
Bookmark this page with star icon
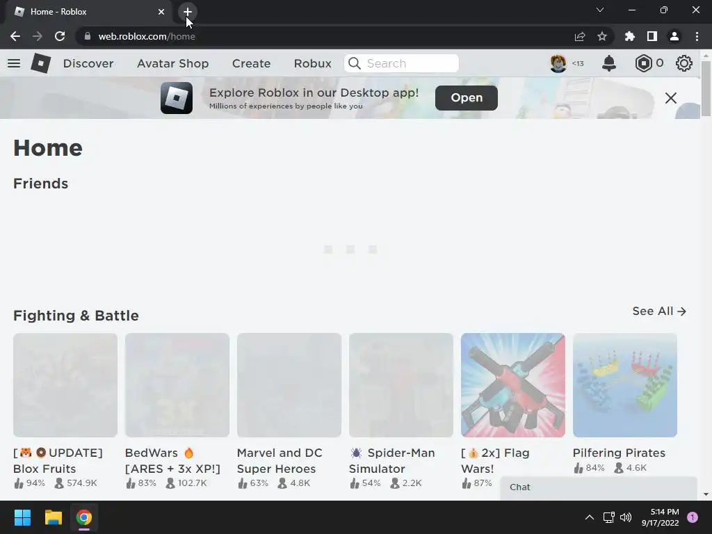tap(602, 36)
